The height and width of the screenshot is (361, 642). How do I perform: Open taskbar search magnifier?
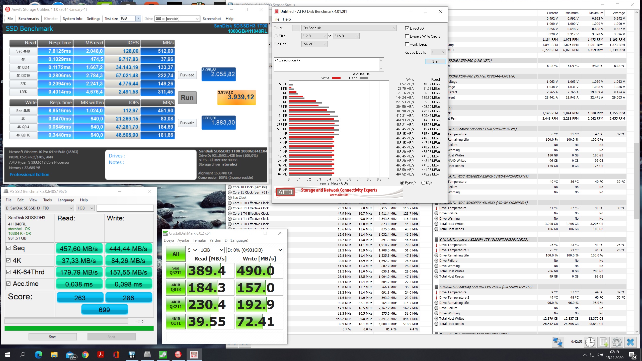pyautogui.click(x=23, y=355)
